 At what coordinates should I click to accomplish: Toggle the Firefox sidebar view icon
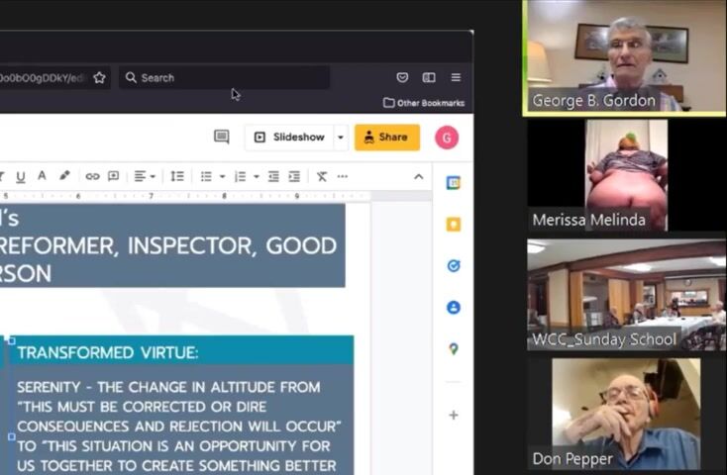pos(429,77)
